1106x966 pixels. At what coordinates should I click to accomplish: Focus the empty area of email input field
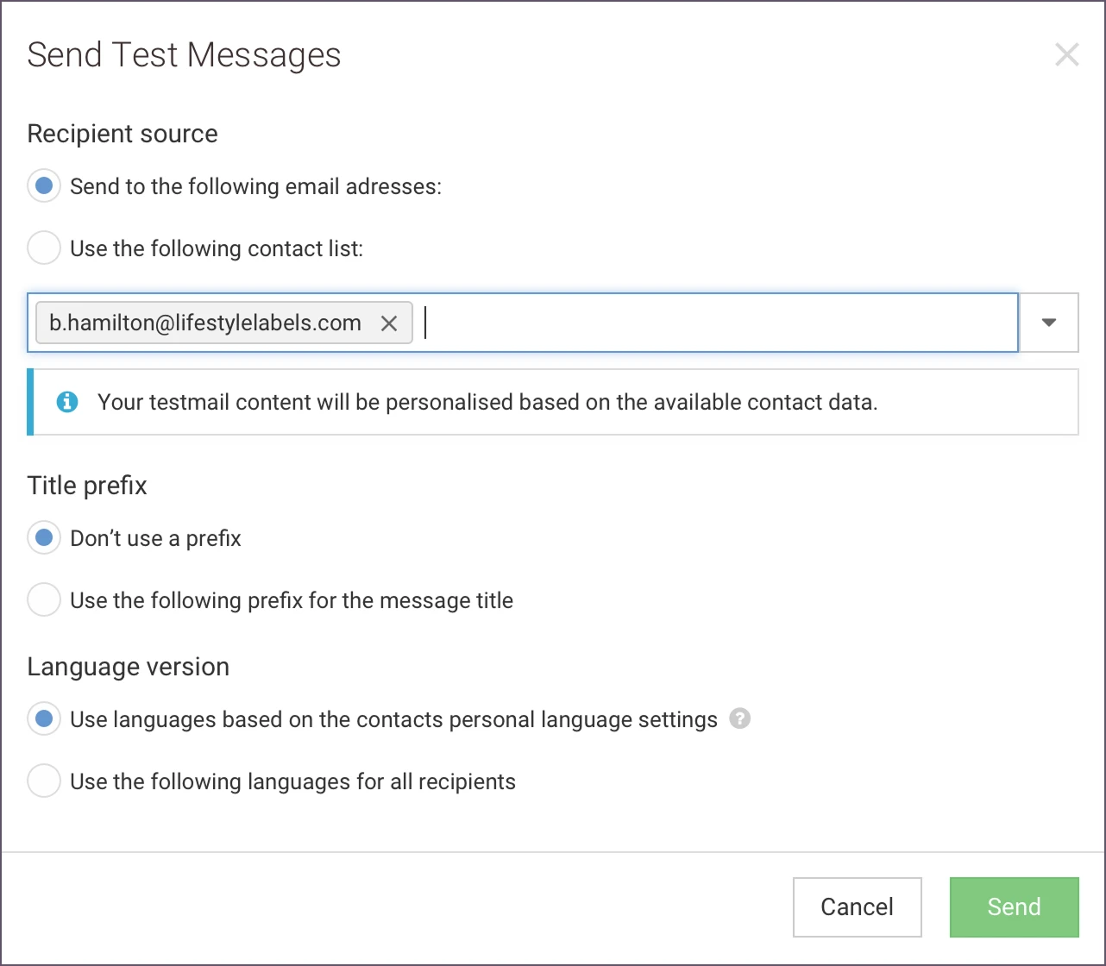point(716,323)
